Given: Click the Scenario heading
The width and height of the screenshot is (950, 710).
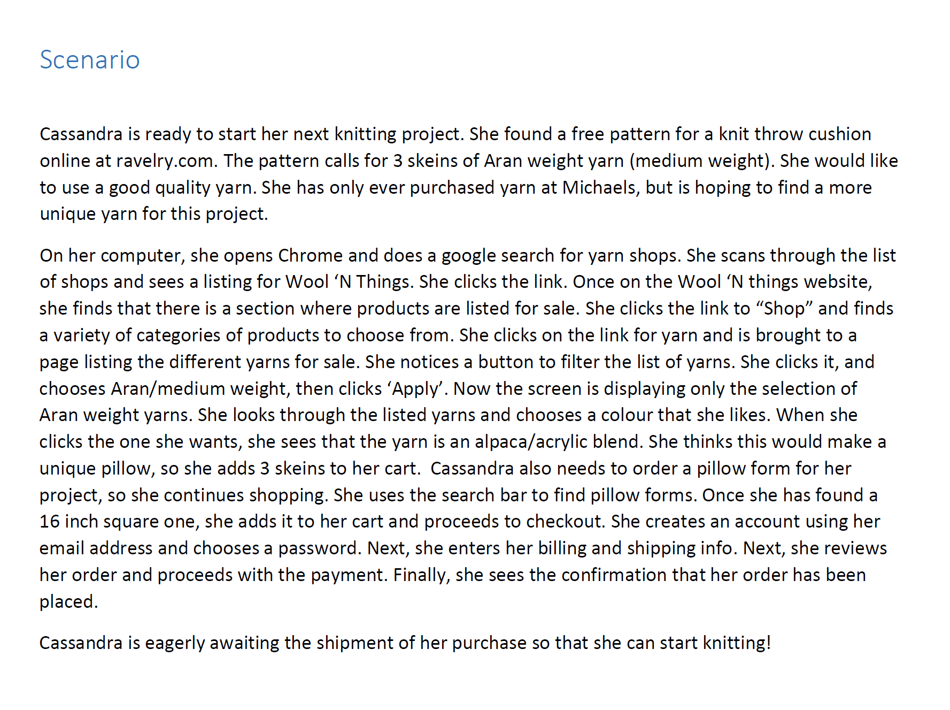Looking at the screenshot, I should (90, 59).
